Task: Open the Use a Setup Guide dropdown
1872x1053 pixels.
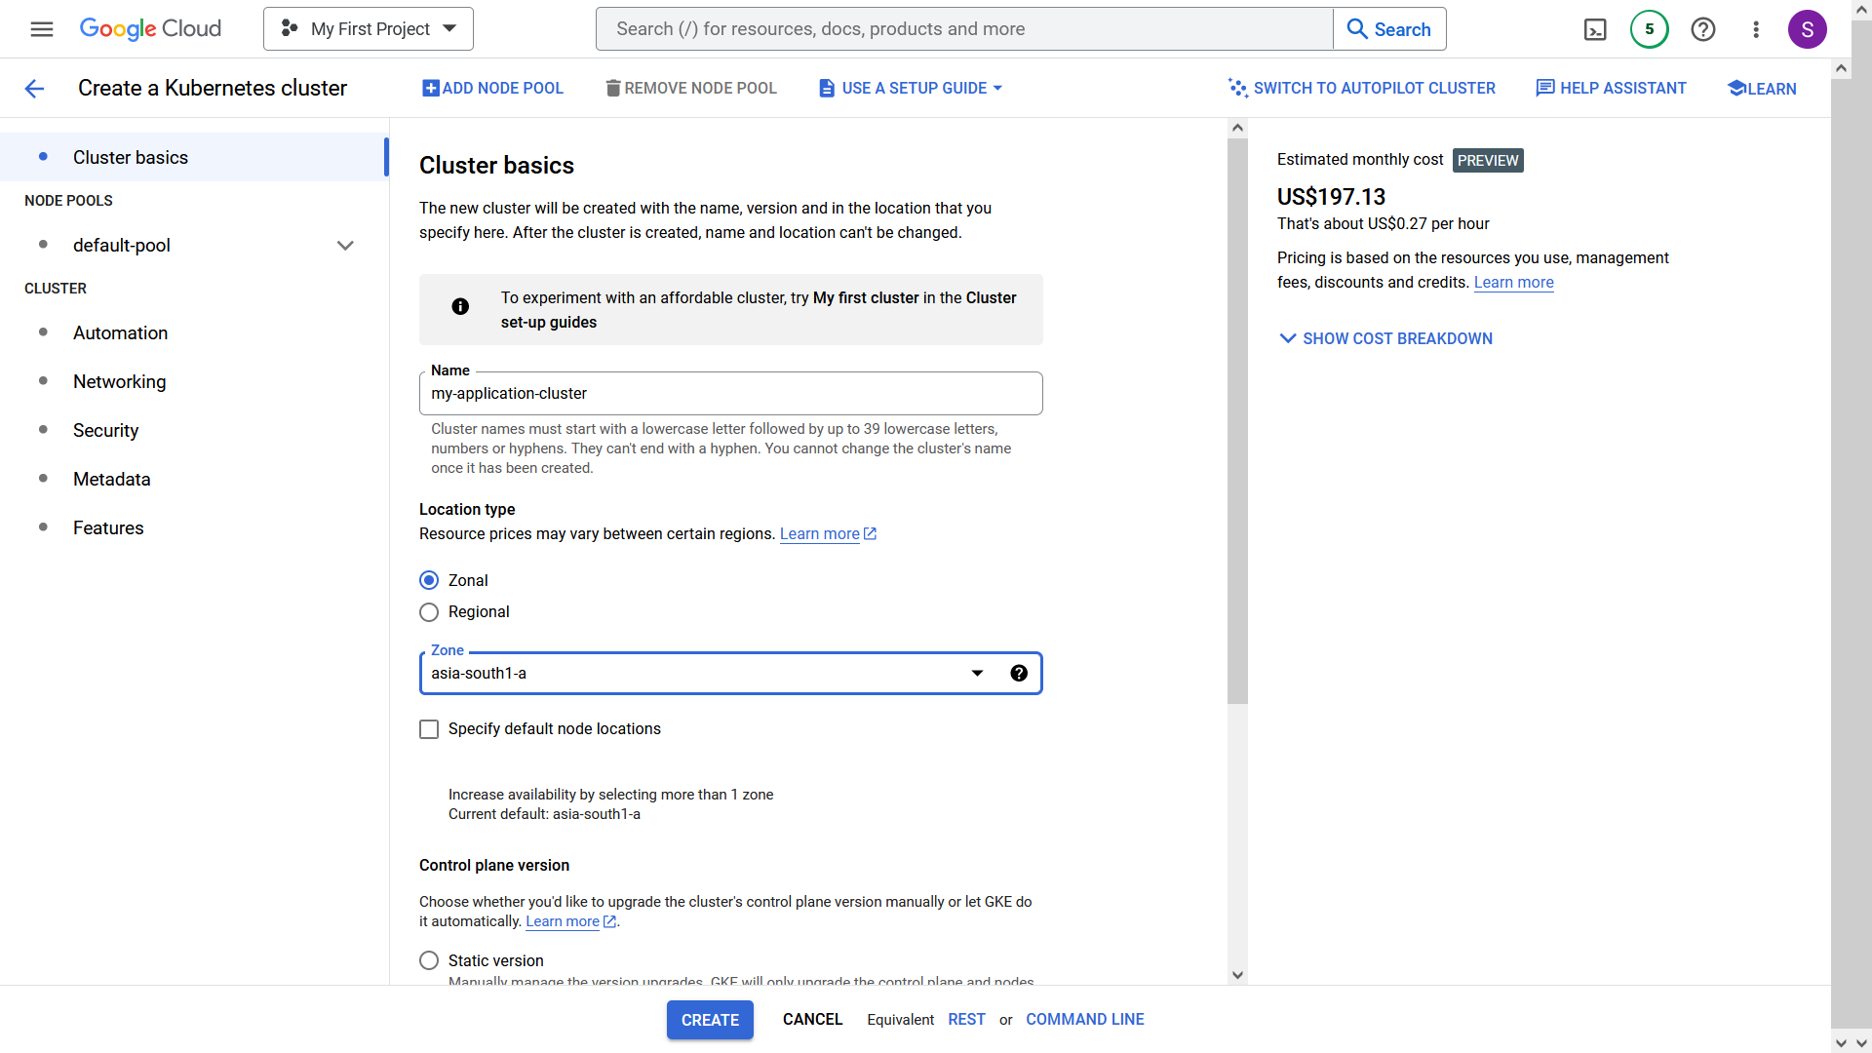Action: pos(911,88)
